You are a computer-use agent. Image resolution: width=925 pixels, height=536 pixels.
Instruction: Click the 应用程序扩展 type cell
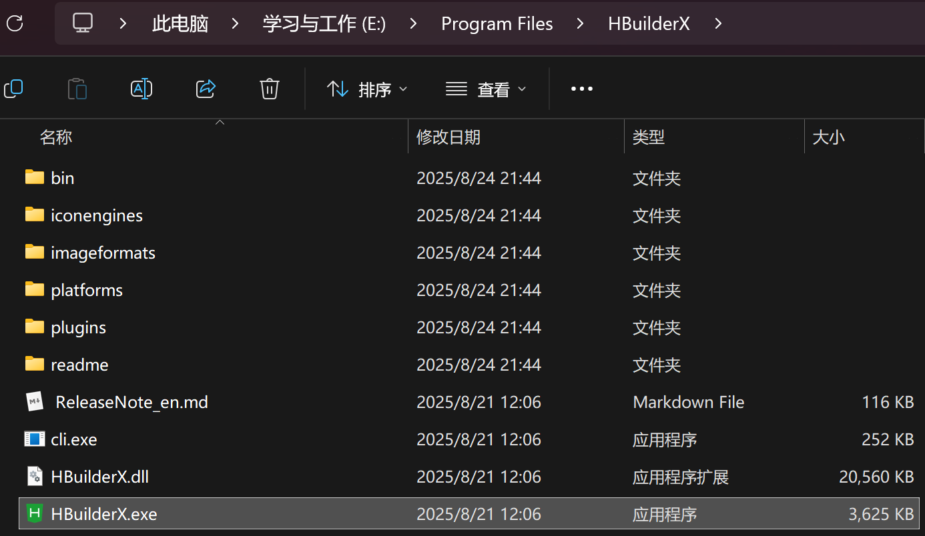tap(681, 477)
